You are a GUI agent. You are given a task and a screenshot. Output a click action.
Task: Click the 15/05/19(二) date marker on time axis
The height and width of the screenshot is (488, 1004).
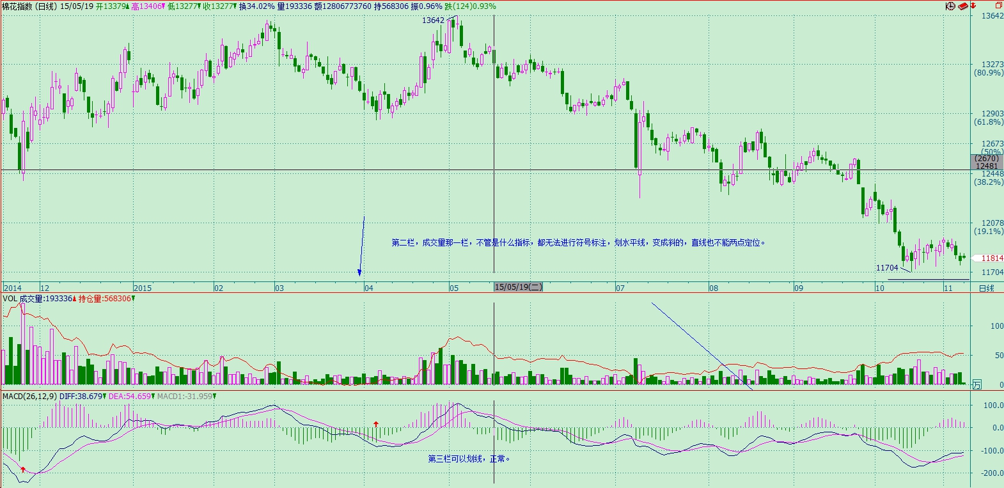518,287
